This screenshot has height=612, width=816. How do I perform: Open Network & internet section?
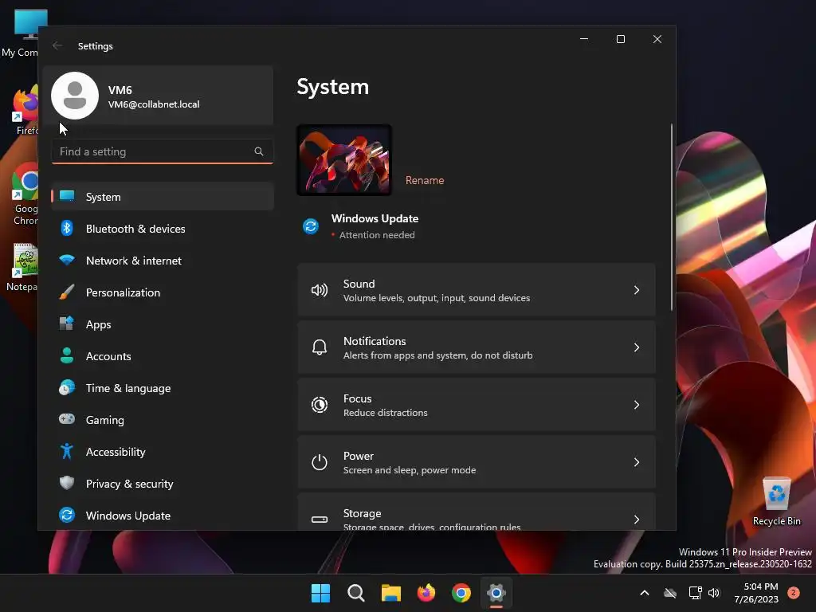(163, 261)
